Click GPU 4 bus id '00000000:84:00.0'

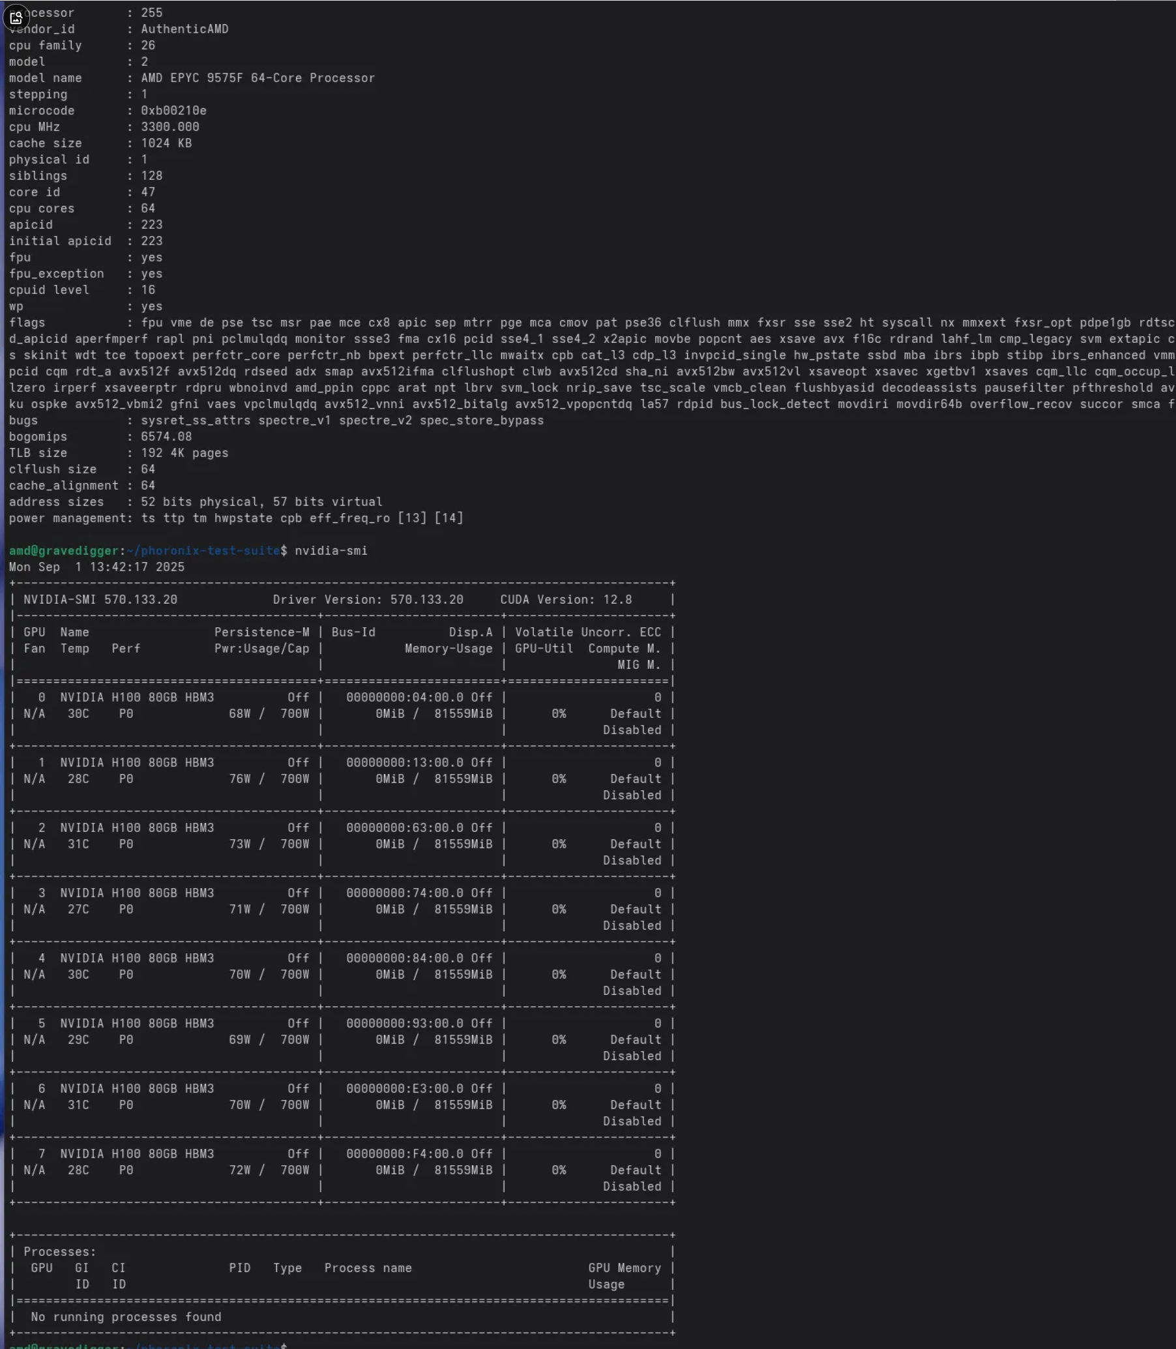[404, 958]
